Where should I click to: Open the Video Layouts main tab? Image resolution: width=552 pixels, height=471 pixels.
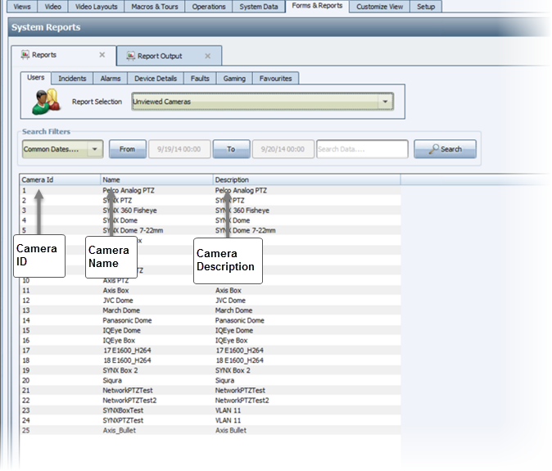coord(97,6)
